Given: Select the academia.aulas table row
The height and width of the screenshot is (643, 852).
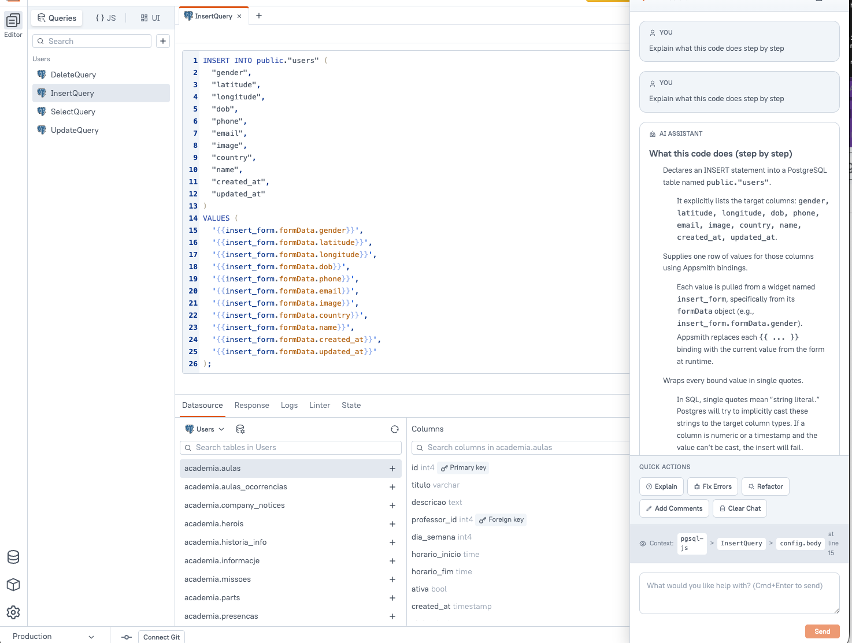Looking at the screenshot, I should click(x=291, y=469).
